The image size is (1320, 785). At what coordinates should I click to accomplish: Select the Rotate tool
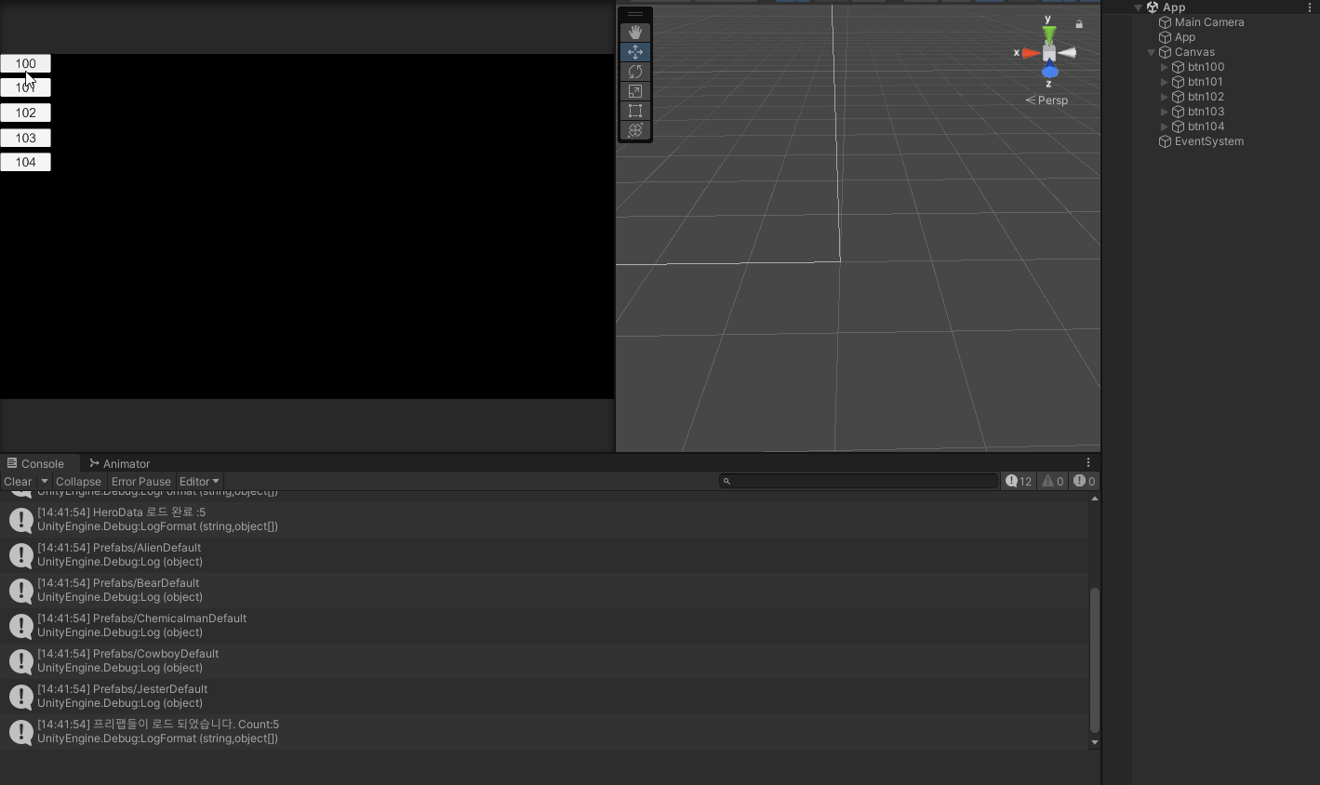pyautogui.click(x=635, y=72)
